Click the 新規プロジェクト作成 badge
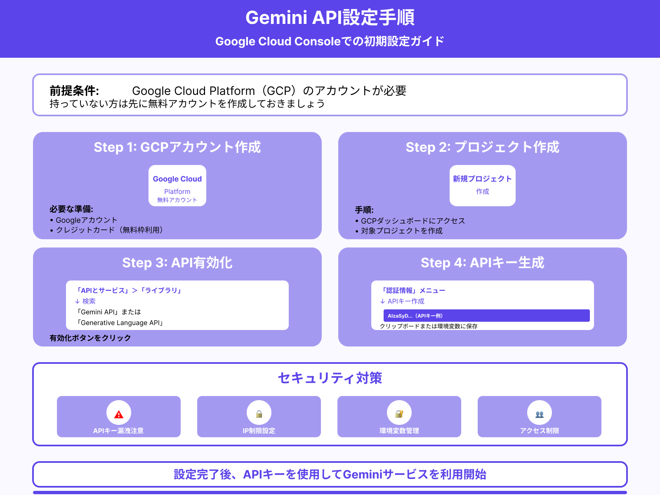660x495 pixels. [x=482, y=186]
